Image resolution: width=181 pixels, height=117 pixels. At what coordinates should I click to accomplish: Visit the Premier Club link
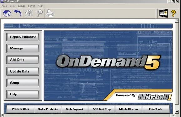coord(20,109)
